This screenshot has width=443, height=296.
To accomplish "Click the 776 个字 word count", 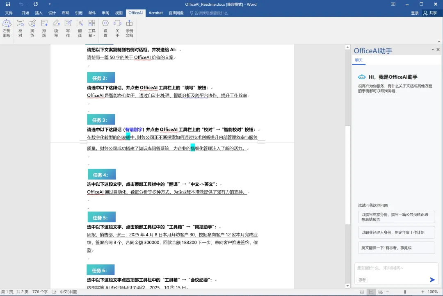I will (x=40, y=292).
